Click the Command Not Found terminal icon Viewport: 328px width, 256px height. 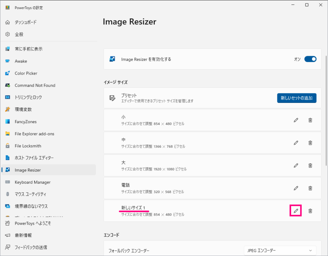click(8, 85)
